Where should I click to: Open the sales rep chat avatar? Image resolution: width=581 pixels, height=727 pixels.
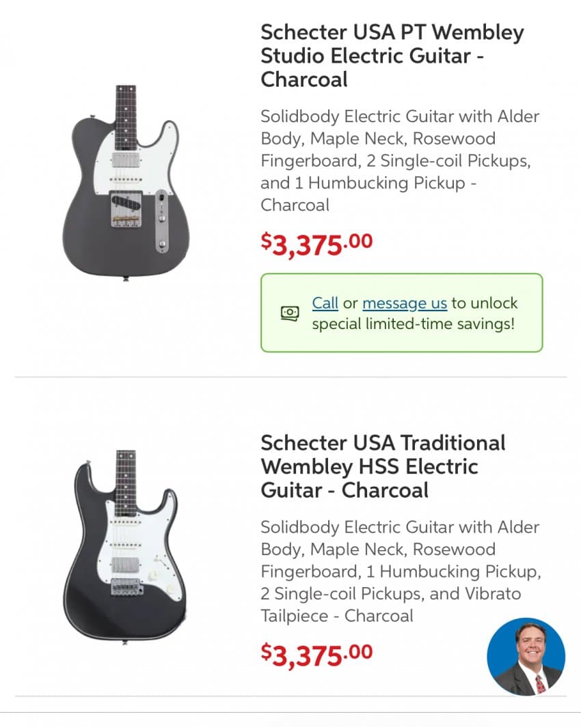tap(526, 656)
